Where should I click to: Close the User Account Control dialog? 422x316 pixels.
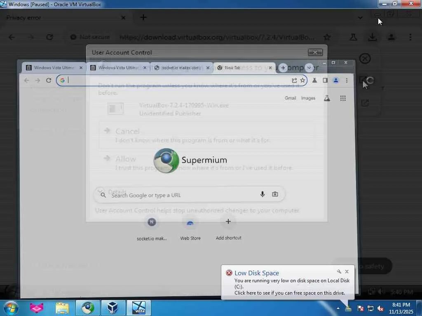(315, 52)
